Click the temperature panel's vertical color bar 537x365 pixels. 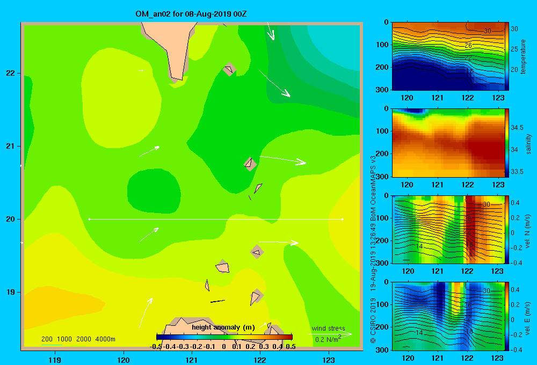click(x=507, y=56)
